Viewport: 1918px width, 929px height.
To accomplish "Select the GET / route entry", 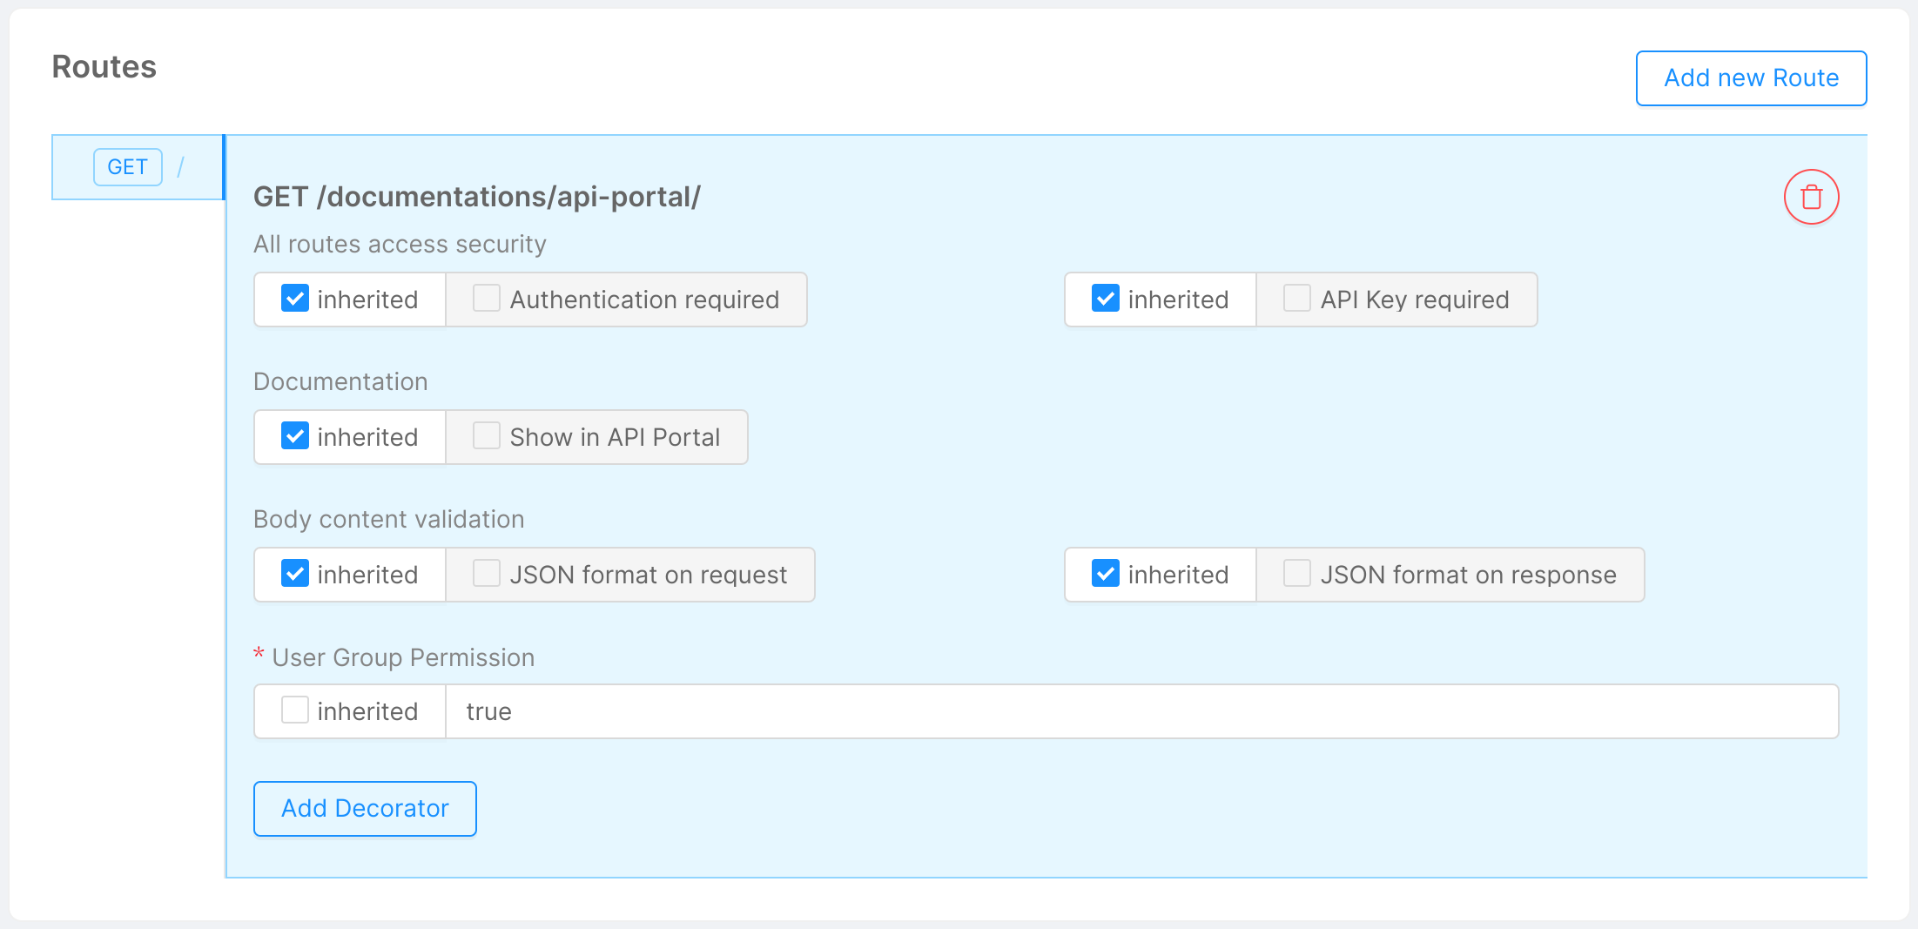I will 138,166.
